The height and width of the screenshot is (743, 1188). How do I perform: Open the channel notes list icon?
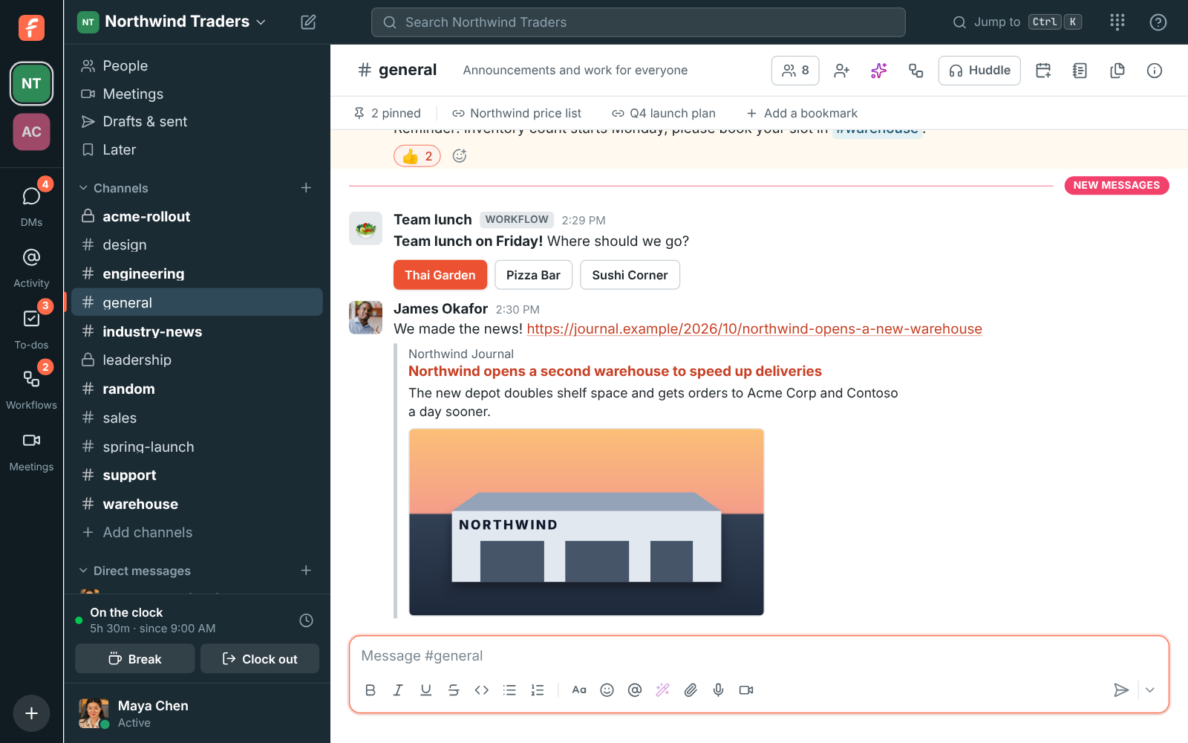click(x=1080, y=71)
